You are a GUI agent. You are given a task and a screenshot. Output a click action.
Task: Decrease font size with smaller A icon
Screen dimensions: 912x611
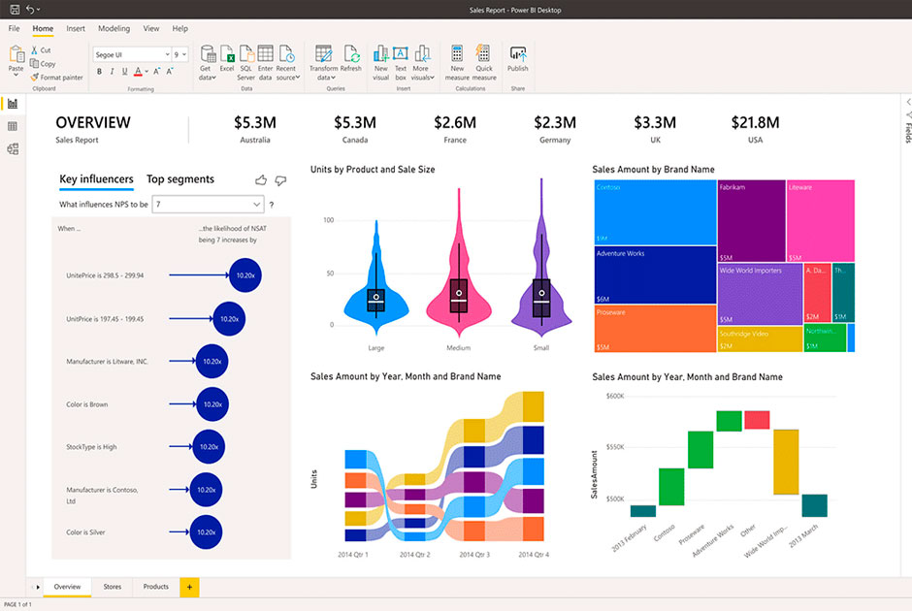pyautogui.click(x=170, y=72)
